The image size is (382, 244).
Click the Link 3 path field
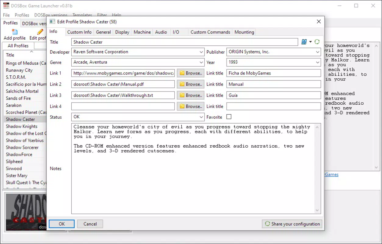click(123, 95)
